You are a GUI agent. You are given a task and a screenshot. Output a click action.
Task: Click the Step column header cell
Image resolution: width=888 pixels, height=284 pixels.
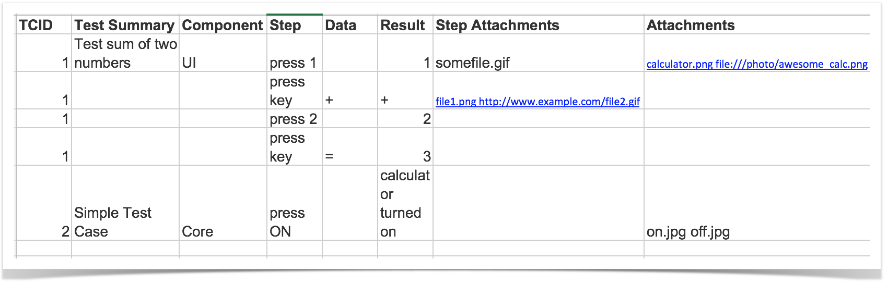click(x=295, y=25)
